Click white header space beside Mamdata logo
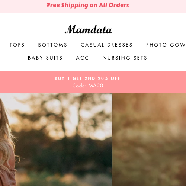Viewport: 186px width, 186px height. click(x=149, y=29)
